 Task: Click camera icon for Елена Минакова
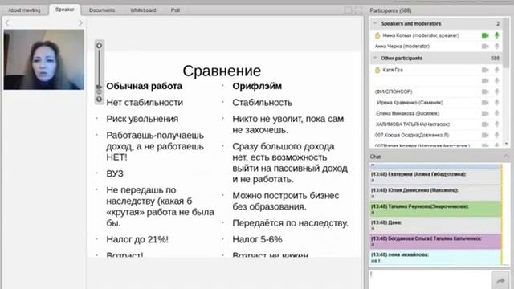tap(485, 114)
